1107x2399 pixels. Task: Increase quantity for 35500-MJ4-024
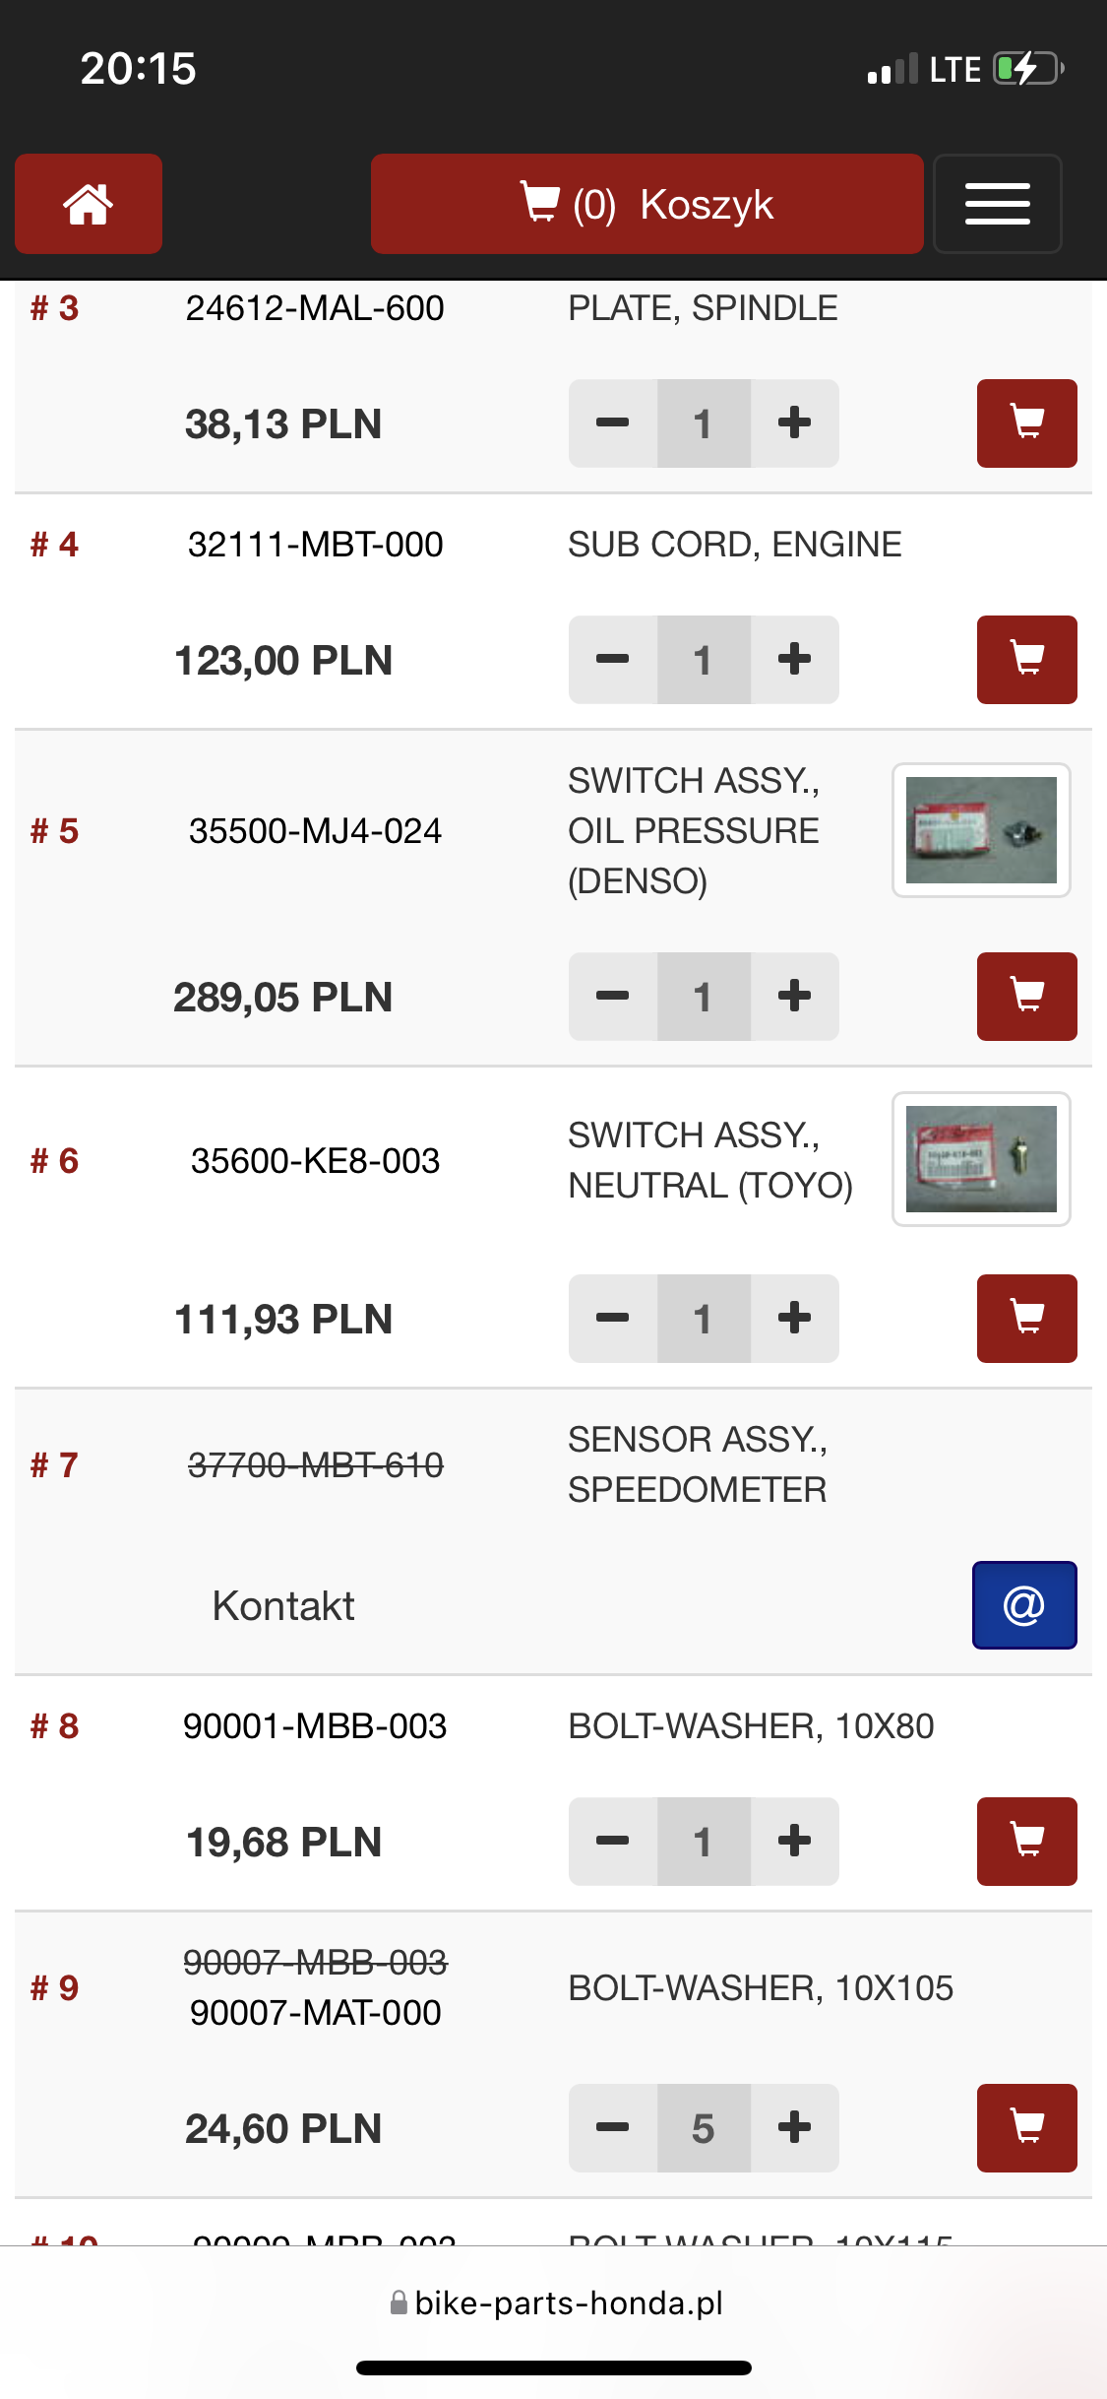794,997
